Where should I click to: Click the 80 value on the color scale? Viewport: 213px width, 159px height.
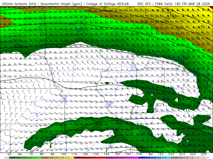(42, 154)
